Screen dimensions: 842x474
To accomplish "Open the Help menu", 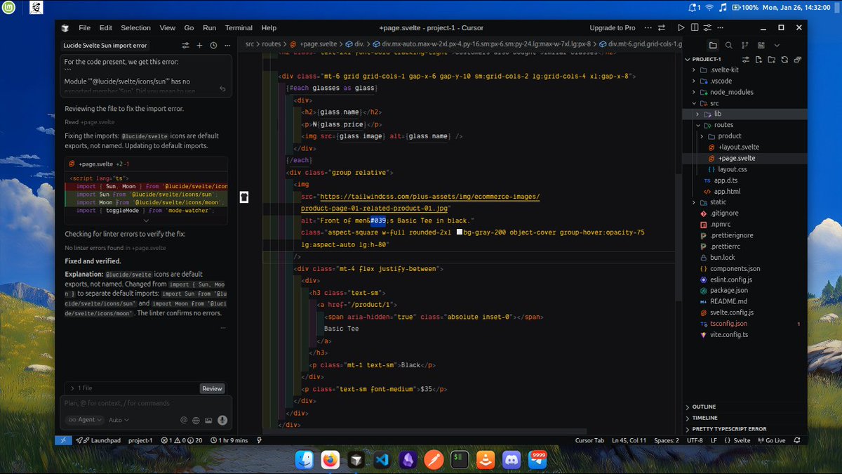I will tap(269, 28).
